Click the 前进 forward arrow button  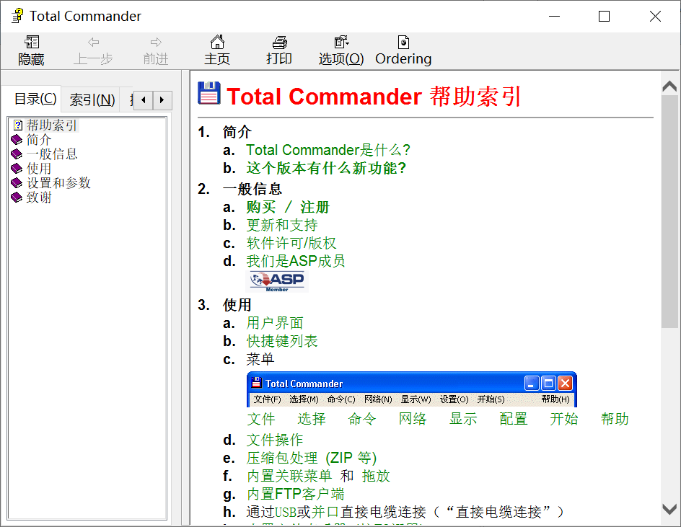(x=156, y=50)
